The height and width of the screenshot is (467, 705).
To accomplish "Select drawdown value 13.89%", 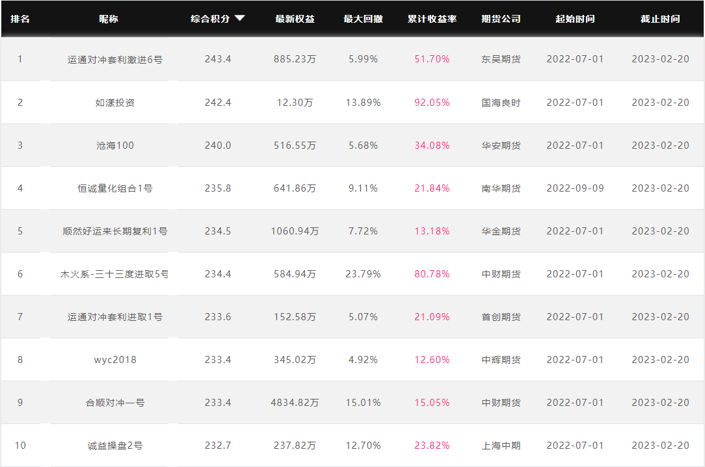I will tap(364, 103).
